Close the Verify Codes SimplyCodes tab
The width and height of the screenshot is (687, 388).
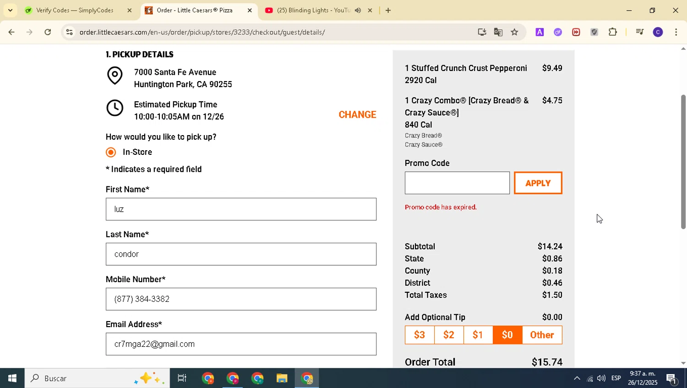pyautogui.click(x=130, y=10)
